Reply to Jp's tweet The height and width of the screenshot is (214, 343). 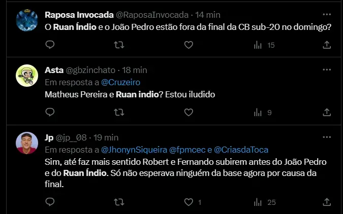(x=50, y=202)
